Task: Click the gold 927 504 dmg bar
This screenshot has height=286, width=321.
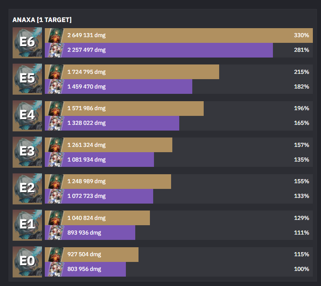Action: pyautogui.click(x=92, y=255)
